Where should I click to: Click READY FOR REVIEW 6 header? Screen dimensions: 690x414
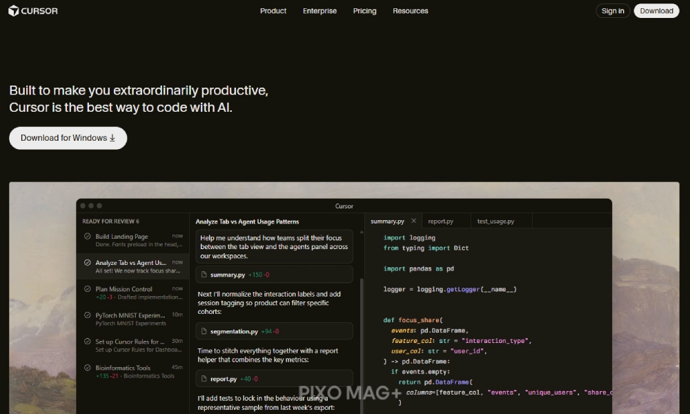(110, 221)
